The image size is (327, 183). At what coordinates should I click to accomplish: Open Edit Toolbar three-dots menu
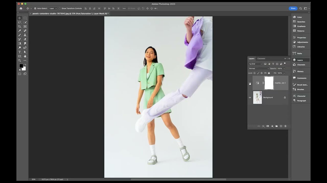pyautogui.click(x=25, y=60)
